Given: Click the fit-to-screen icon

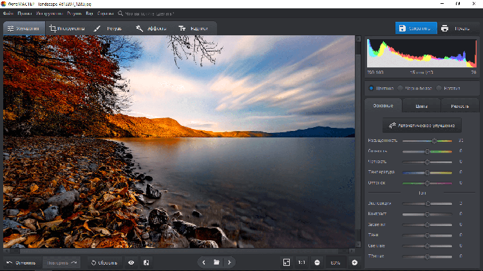Looking at the screenshot, I should tap(287, 263).
